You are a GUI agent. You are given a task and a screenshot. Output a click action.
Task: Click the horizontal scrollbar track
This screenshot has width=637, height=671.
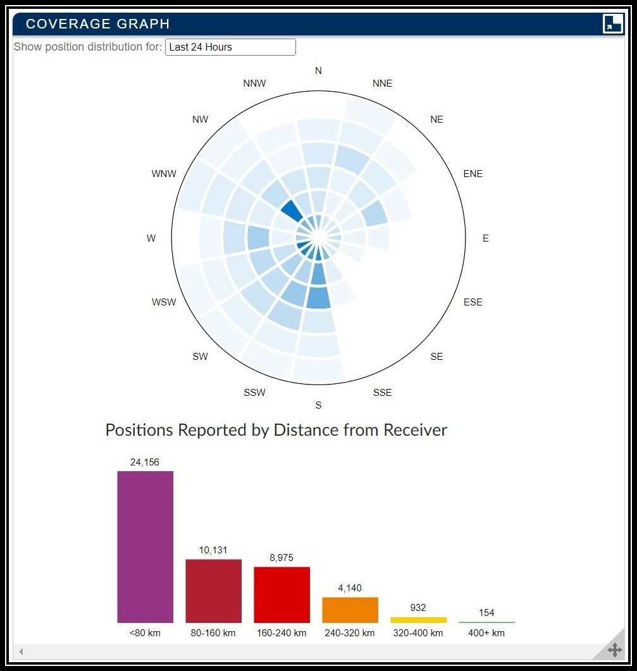[x=304, y=651]
